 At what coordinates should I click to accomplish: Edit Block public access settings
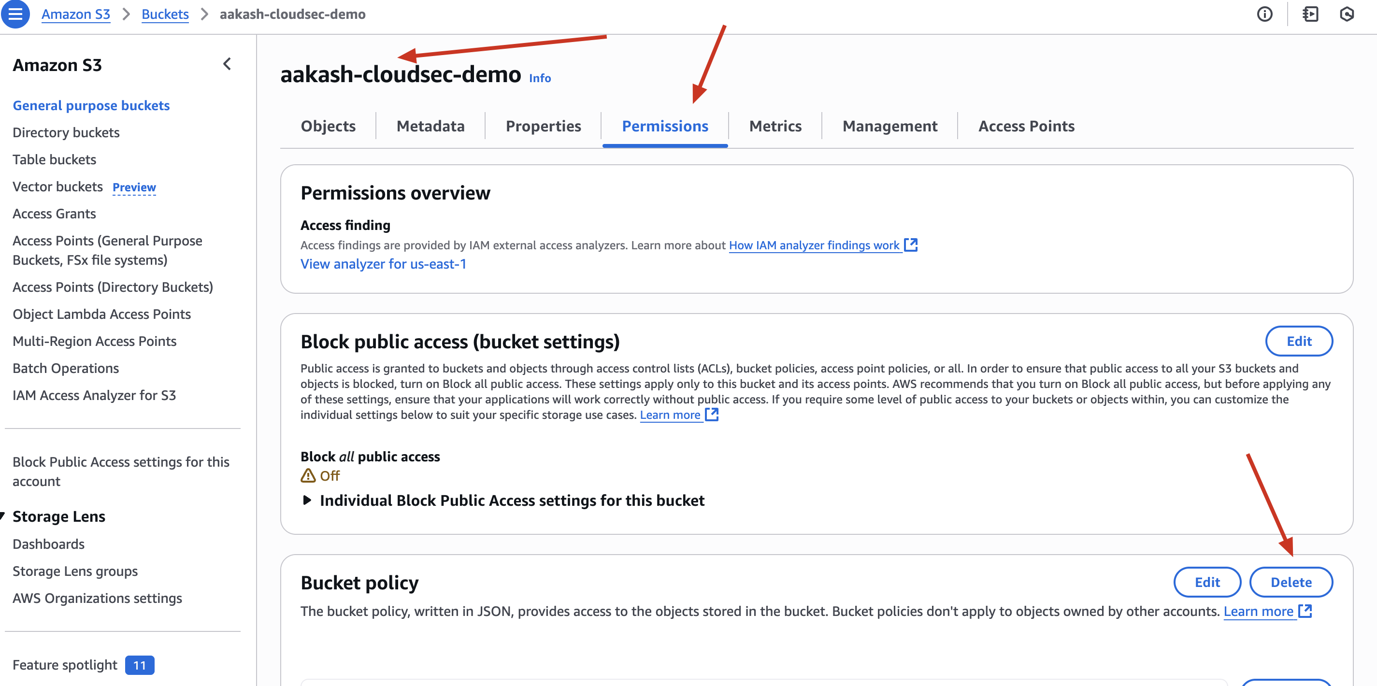pos(1299,341)
